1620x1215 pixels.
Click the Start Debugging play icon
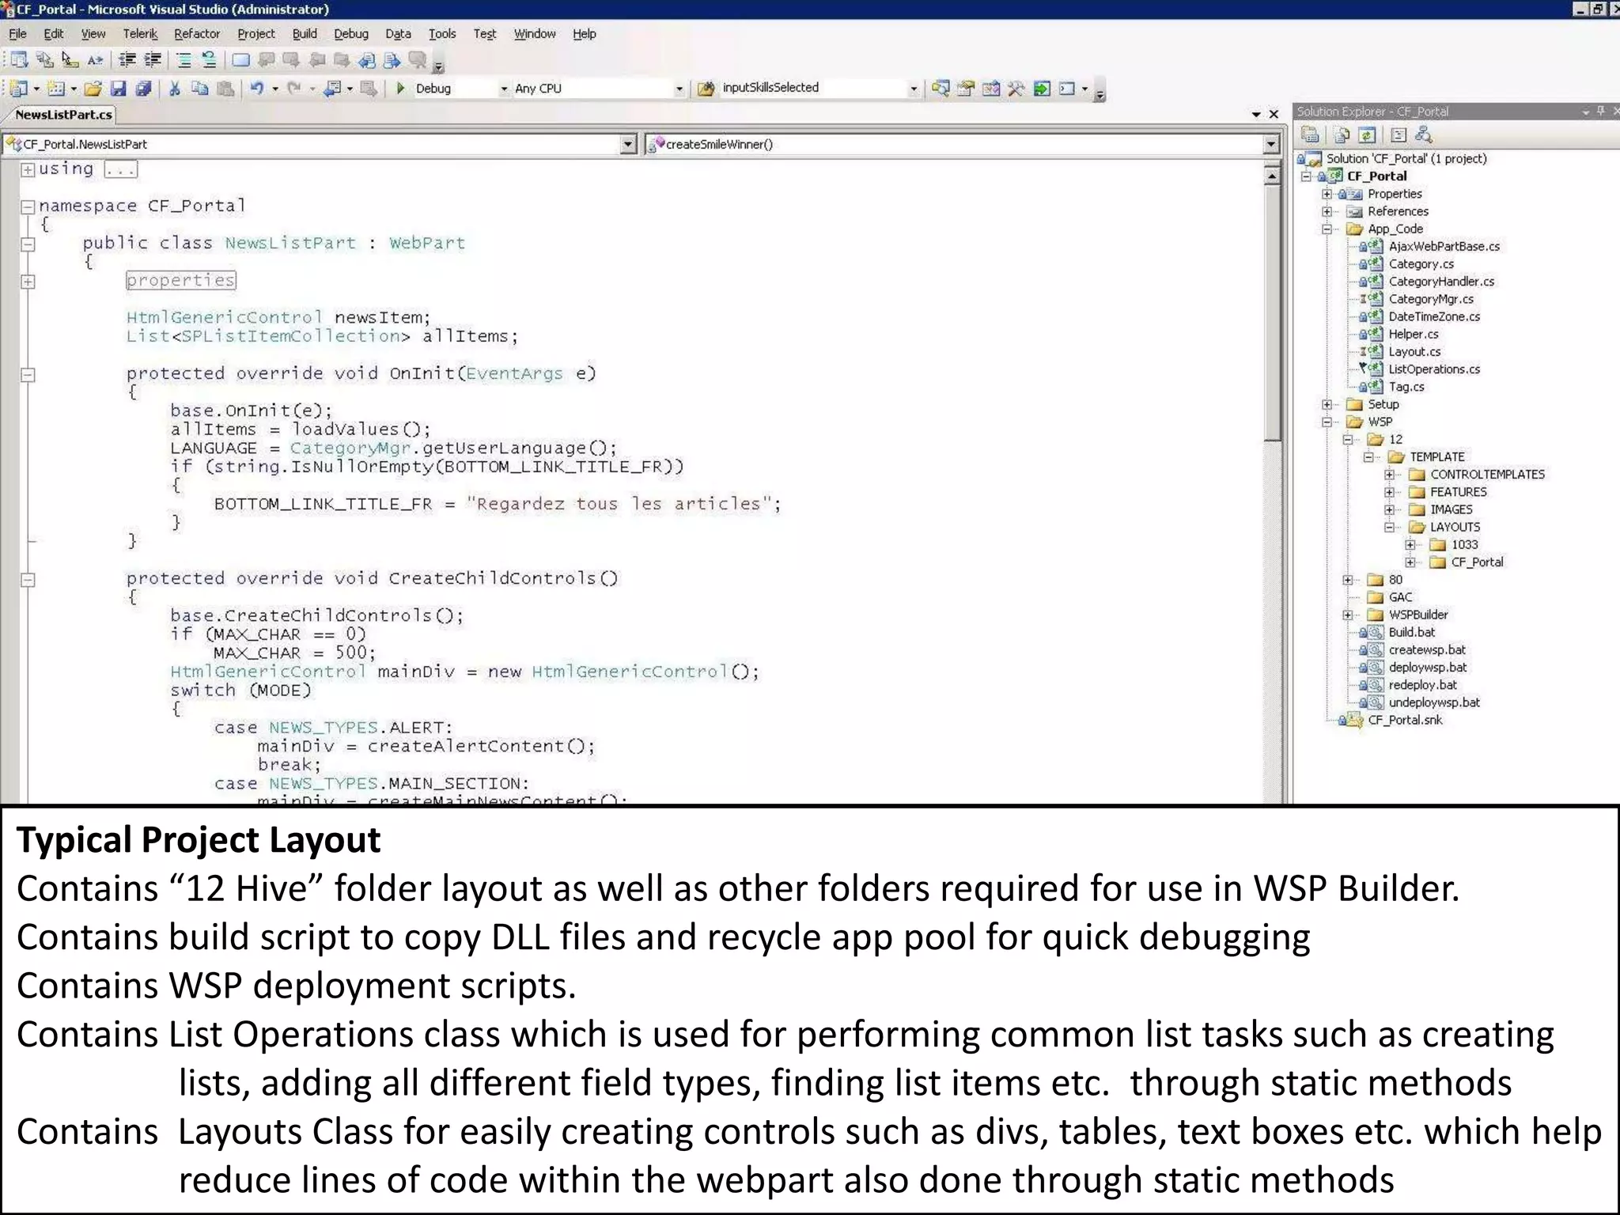click(x=400, y=89)
